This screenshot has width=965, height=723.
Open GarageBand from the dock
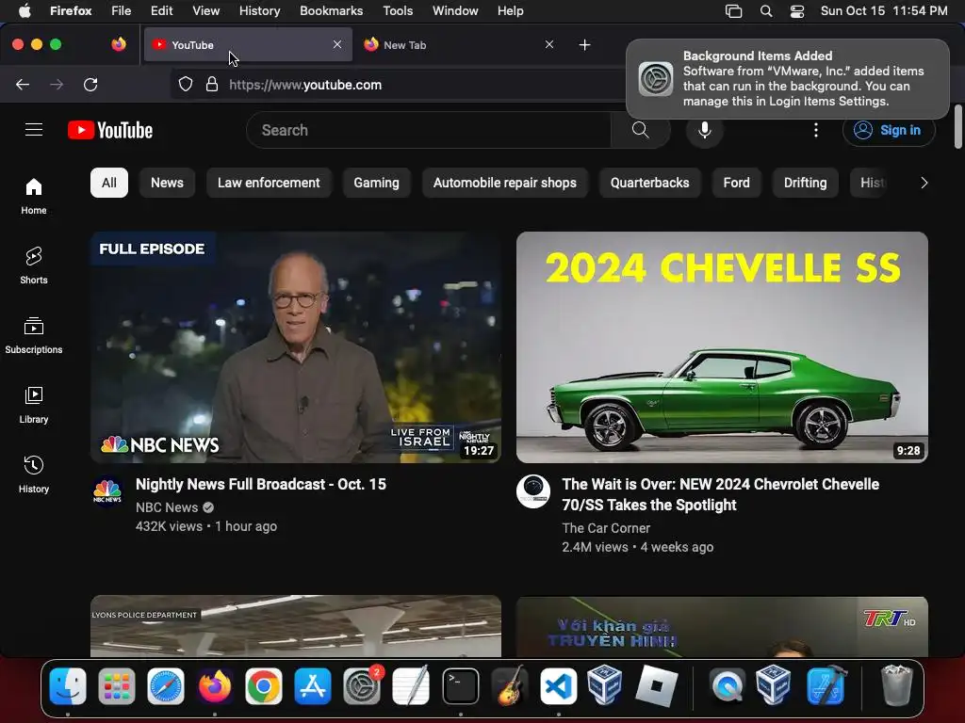[510, 686]
